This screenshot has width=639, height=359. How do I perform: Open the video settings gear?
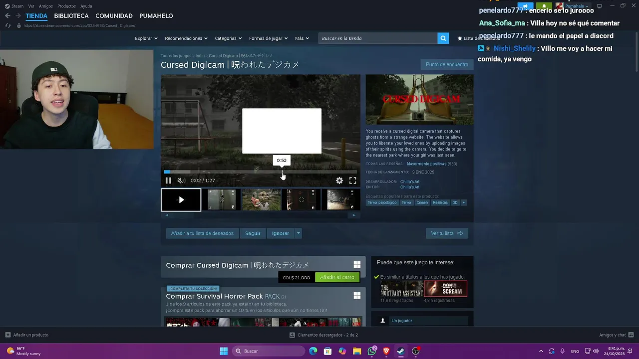pos(339,180)
